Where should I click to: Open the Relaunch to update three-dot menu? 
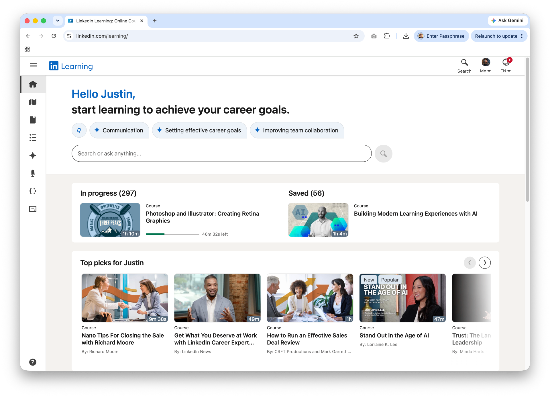tap(522, 36)
